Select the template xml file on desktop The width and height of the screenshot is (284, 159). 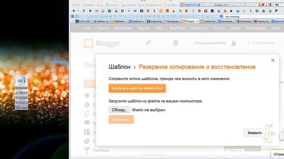coord(22,93)
